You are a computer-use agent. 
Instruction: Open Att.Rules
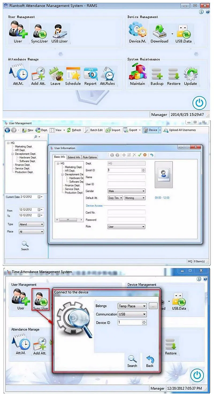tap(108, 76)
